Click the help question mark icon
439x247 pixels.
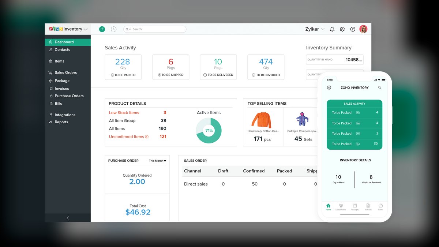tap(353, 29)
